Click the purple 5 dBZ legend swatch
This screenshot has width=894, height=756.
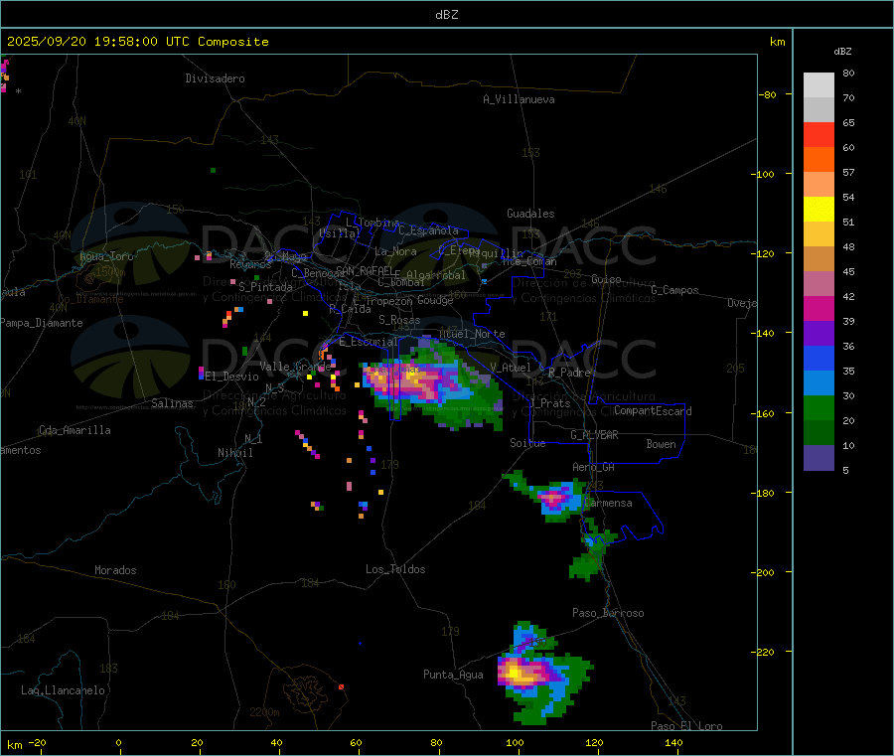click(819, 458)
